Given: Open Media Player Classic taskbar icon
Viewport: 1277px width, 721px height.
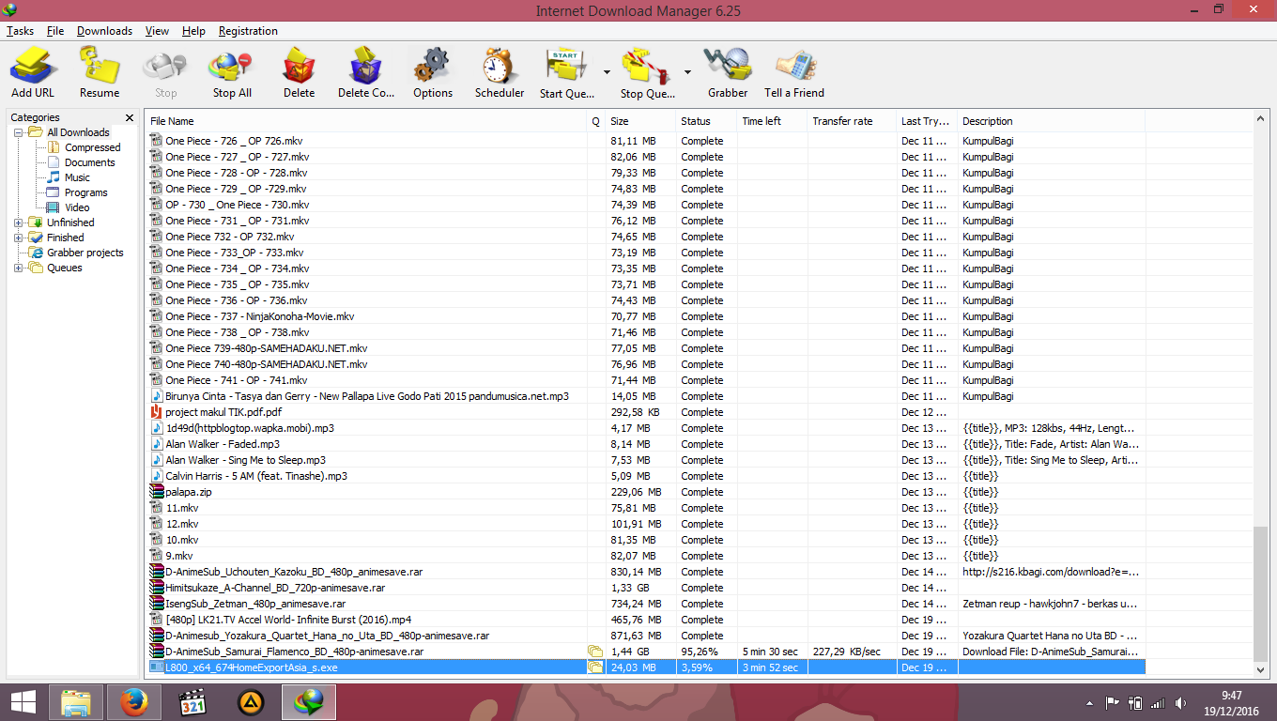Looking at the screenshot, I should [x=192, y=702].
